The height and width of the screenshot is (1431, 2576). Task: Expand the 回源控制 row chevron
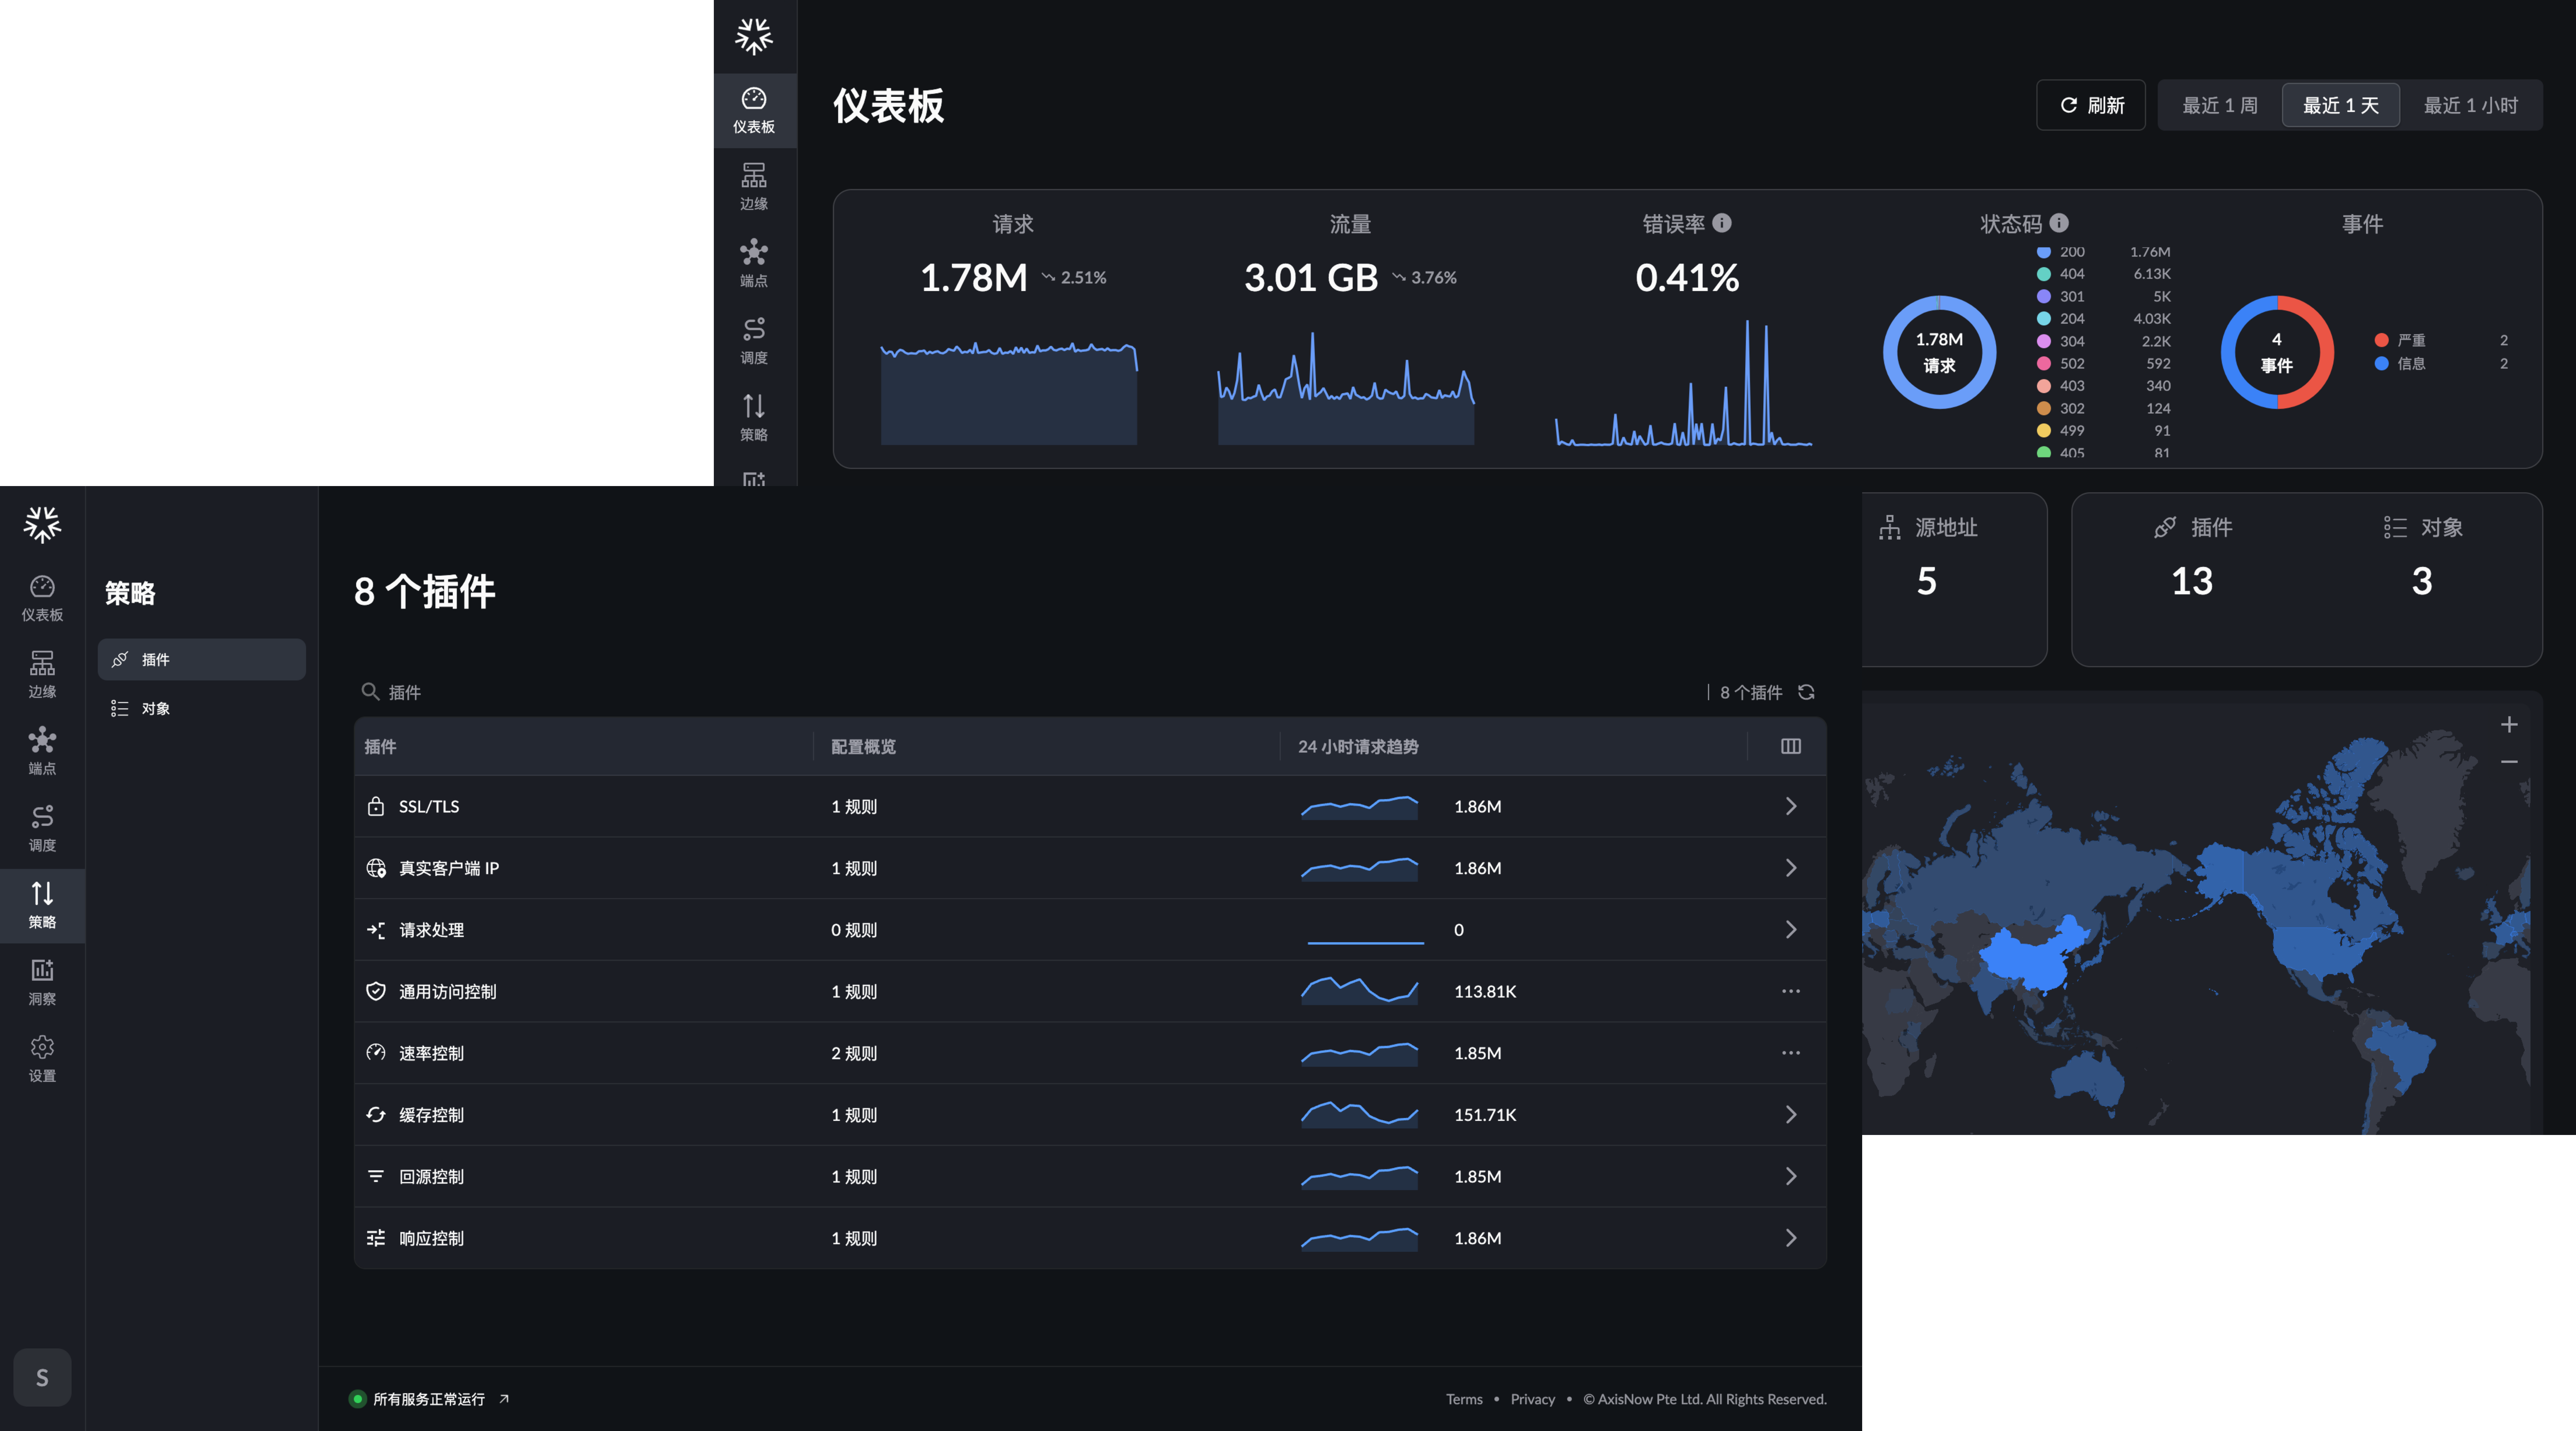click(1791, 1176)
